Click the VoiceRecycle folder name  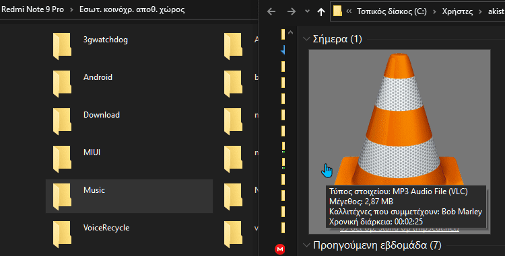(x=106, y=227)
